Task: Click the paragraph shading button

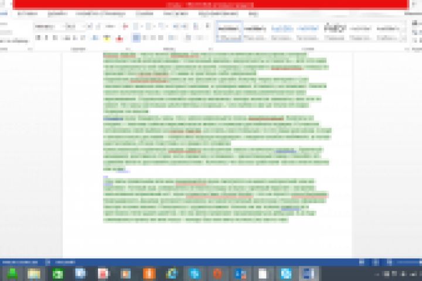Action: coord(188,37)
